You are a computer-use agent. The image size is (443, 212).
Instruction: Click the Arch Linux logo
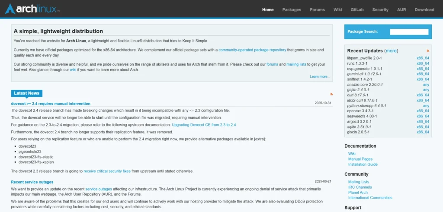32,9
